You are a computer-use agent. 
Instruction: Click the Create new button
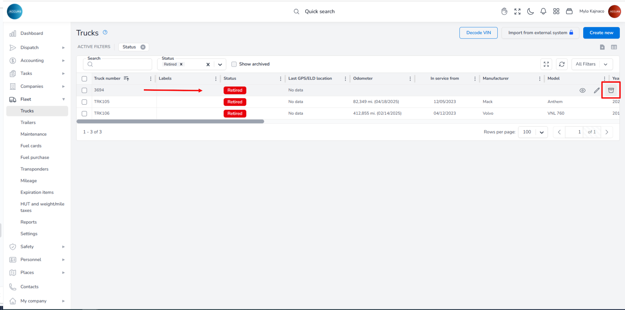click(601, 33)
